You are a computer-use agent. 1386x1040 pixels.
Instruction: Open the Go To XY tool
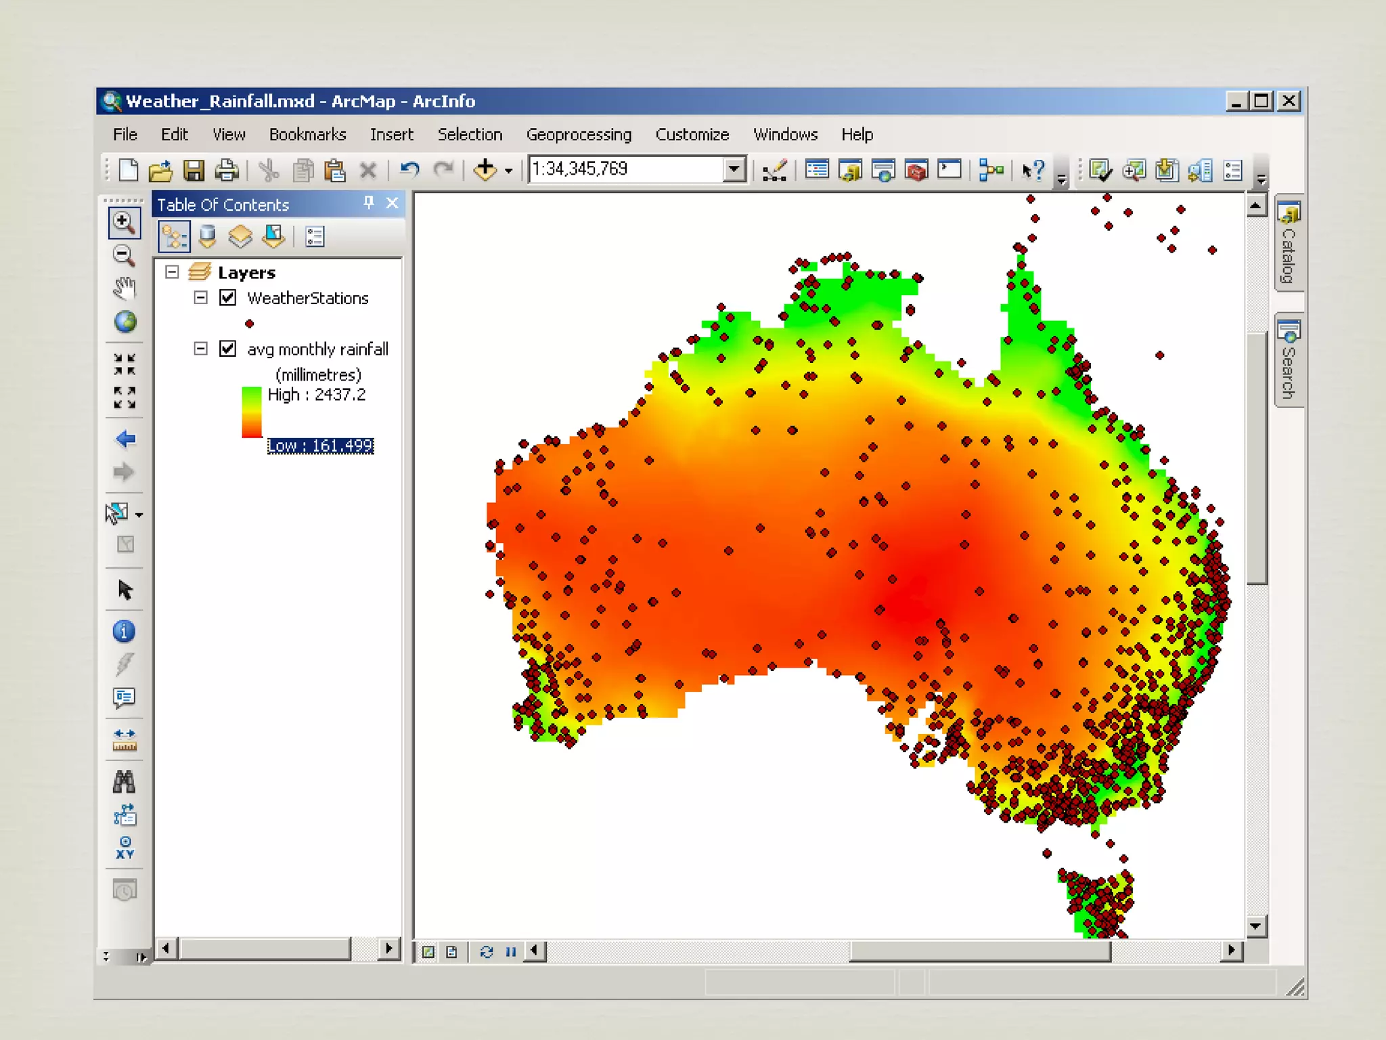click(x=125, y=848)
